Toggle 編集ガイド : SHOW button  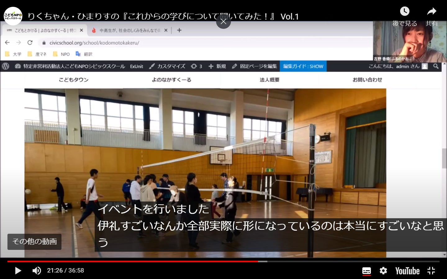click(x=303, y=66)
